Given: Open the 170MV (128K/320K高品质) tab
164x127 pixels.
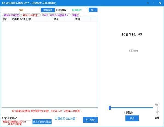Looking at the screenshot, I should coord(55,15).
